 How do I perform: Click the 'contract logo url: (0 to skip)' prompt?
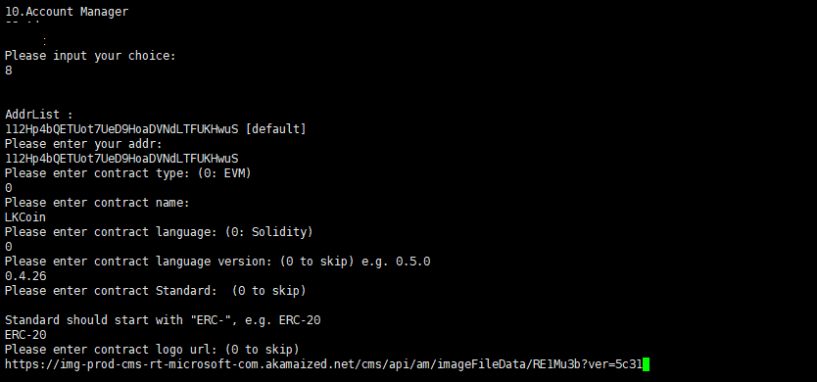(152, 349)
